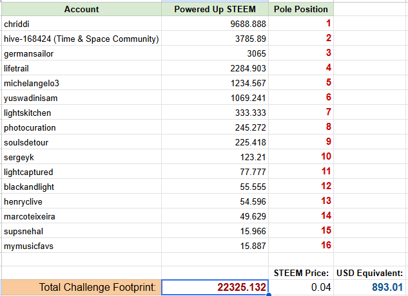The height and width of the screenshot is (296, 408).
Task: Select the total cell 22325.132
Action: (x=215, y=287)
